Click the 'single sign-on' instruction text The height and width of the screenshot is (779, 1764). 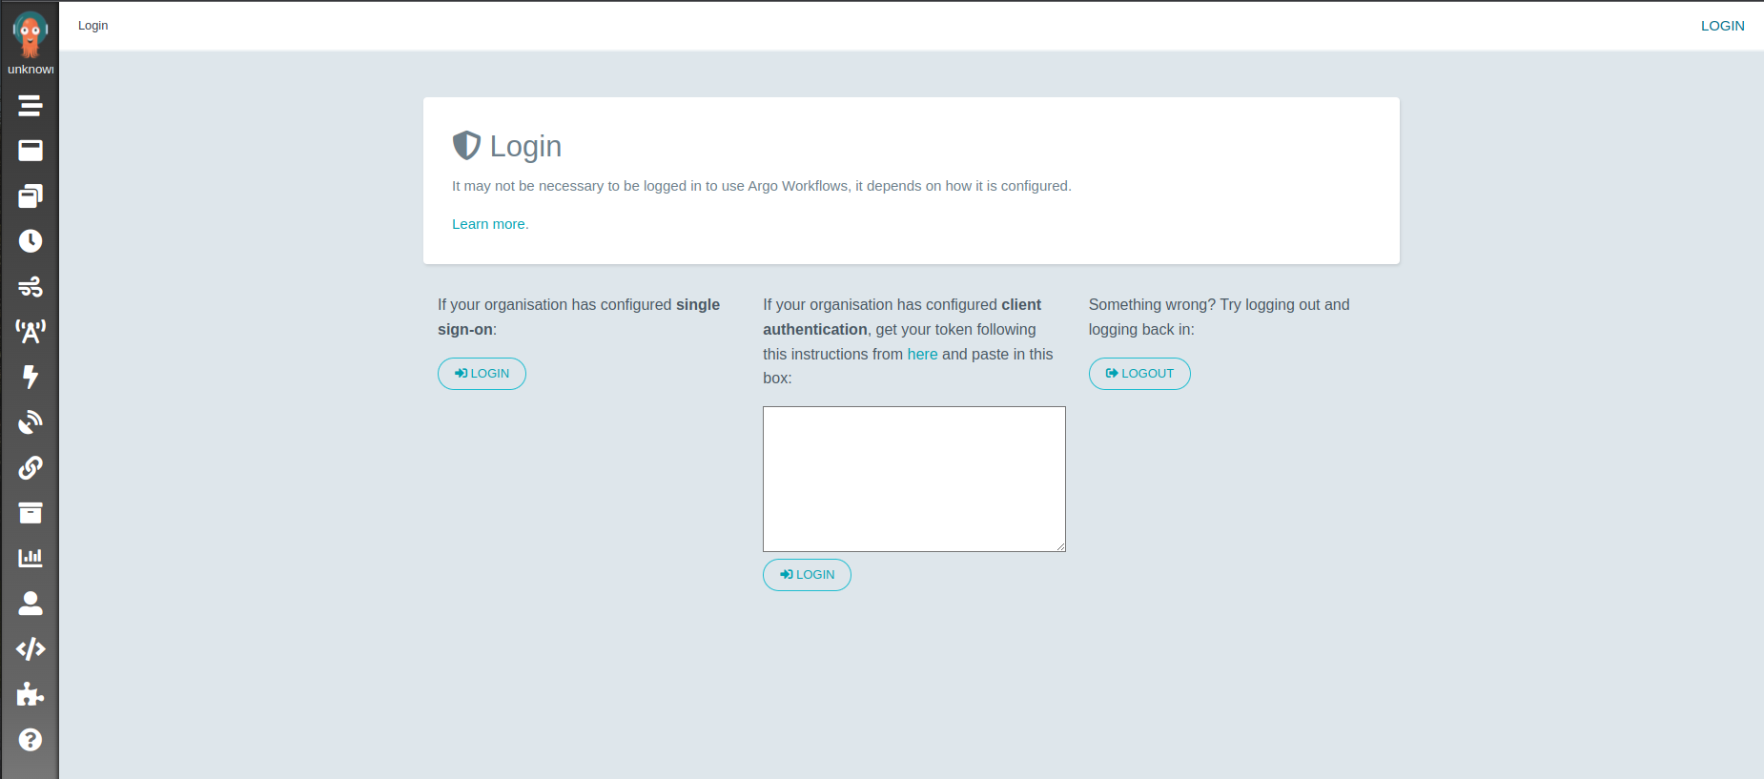pyautogui.click(x=579, y=317)
